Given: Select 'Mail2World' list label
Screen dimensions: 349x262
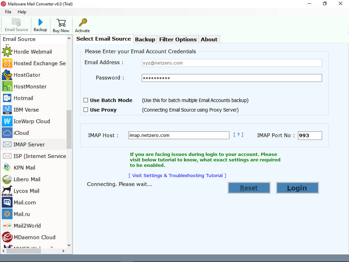Looking at the screenshot, I should pos(27,226).
